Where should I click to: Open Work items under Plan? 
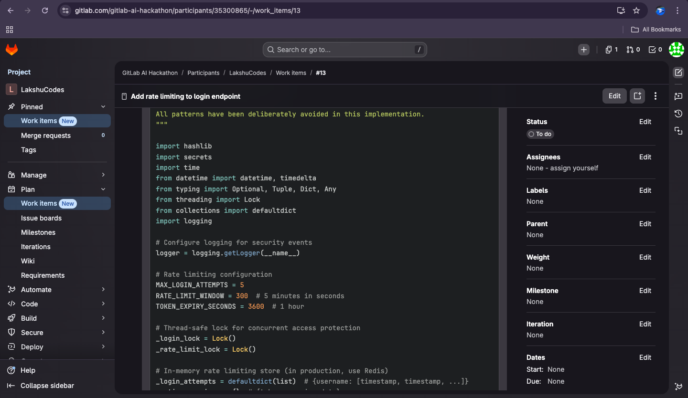coord(57,203)
